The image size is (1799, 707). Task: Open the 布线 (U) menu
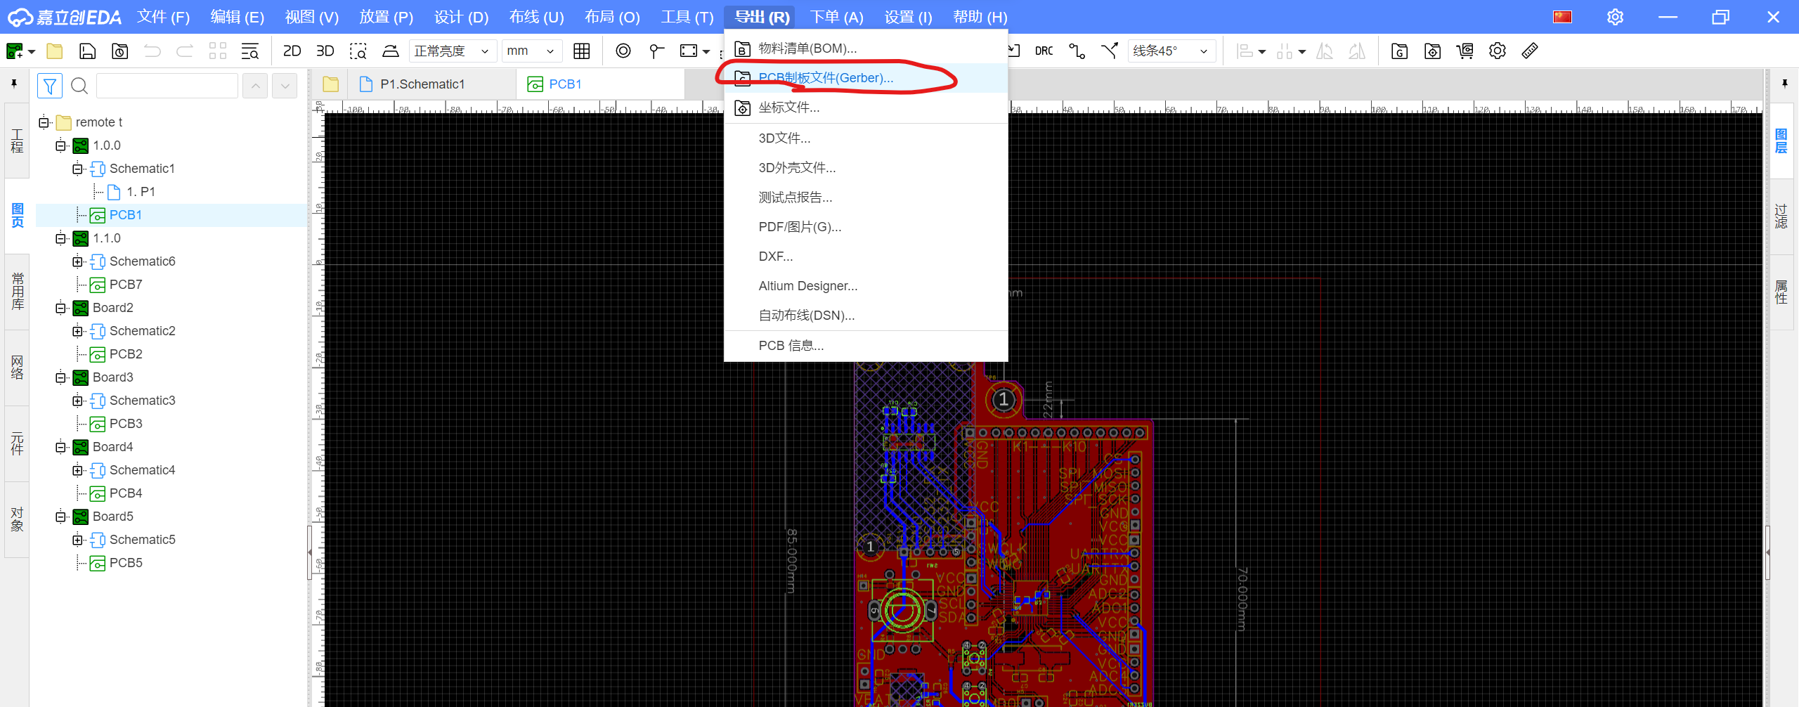[537, 17]
